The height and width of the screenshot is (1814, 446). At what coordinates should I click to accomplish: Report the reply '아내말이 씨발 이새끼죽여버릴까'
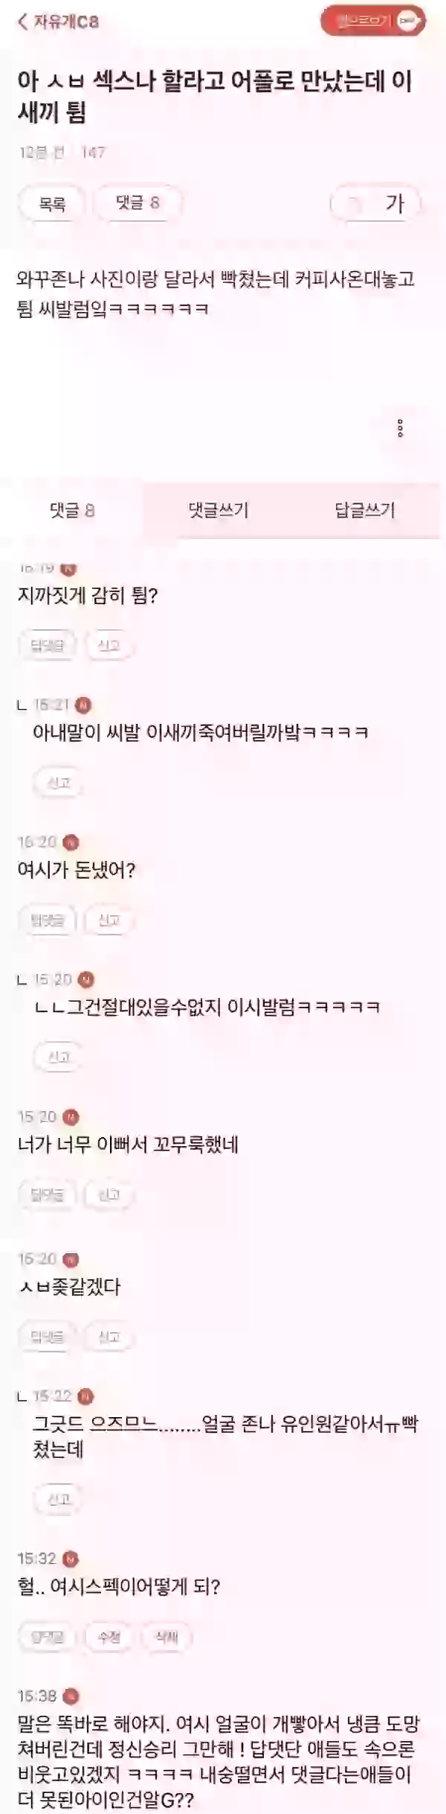[x=59, y=783]
